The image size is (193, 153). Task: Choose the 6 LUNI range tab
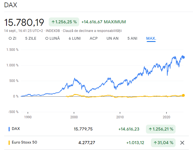75,38
